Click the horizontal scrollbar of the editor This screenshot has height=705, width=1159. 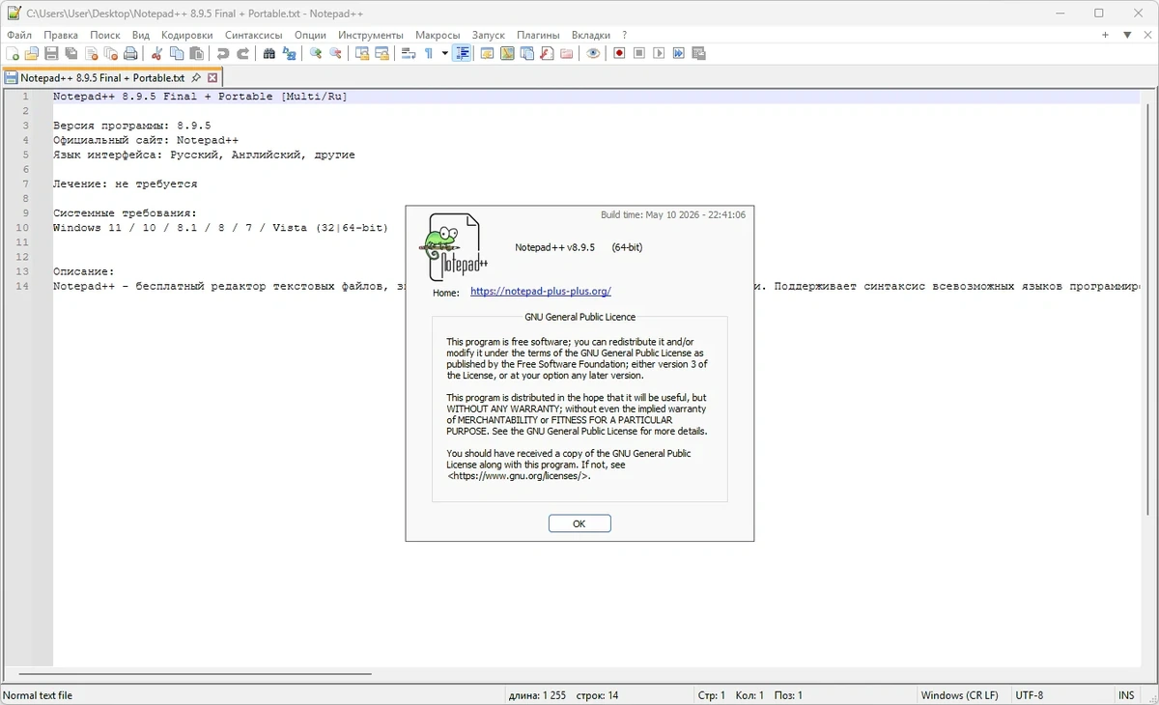(195, 673)
